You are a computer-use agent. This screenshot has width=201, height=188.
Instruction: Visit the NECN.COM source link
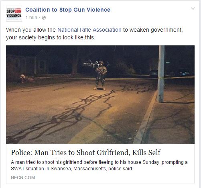23,178
